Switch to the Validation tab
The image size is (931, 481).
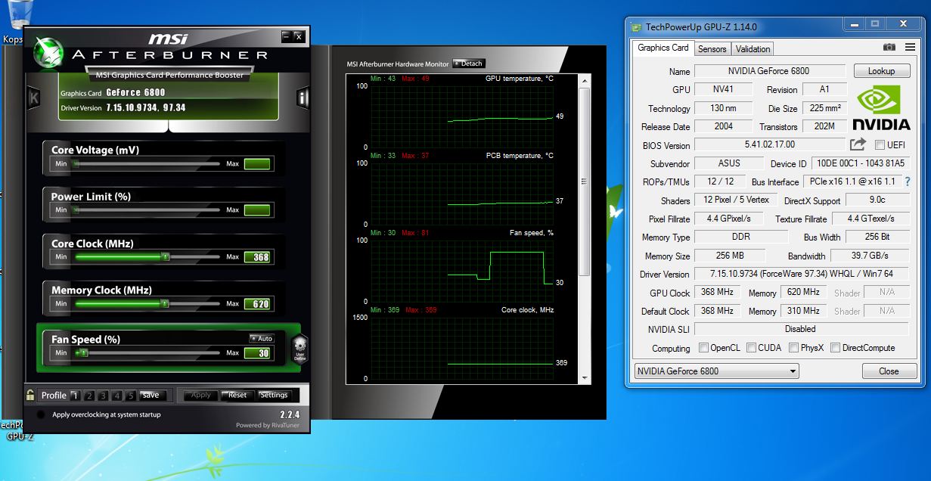point(753,49)
